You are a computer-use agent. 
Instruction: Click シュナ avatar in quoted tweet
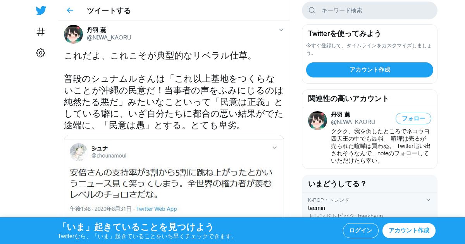click(79, 152)
